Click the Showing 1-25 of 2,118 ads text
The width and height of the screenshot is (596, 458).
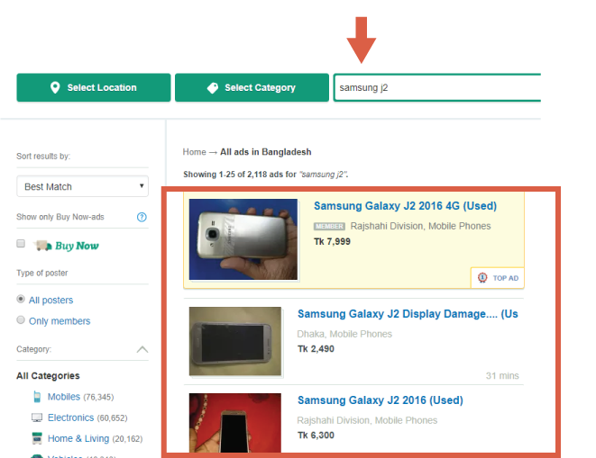click(x=266, y=175)
